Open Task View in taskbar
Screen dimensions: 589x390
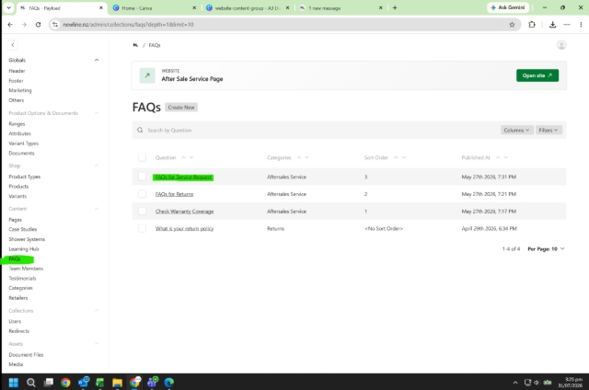pos(49,382)
